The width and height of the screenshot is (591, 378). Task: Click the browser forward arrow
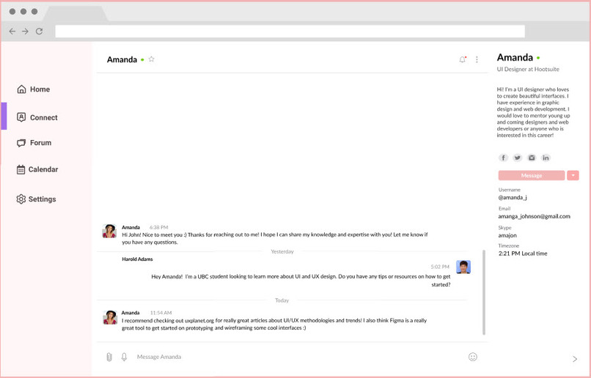point(25,31)
